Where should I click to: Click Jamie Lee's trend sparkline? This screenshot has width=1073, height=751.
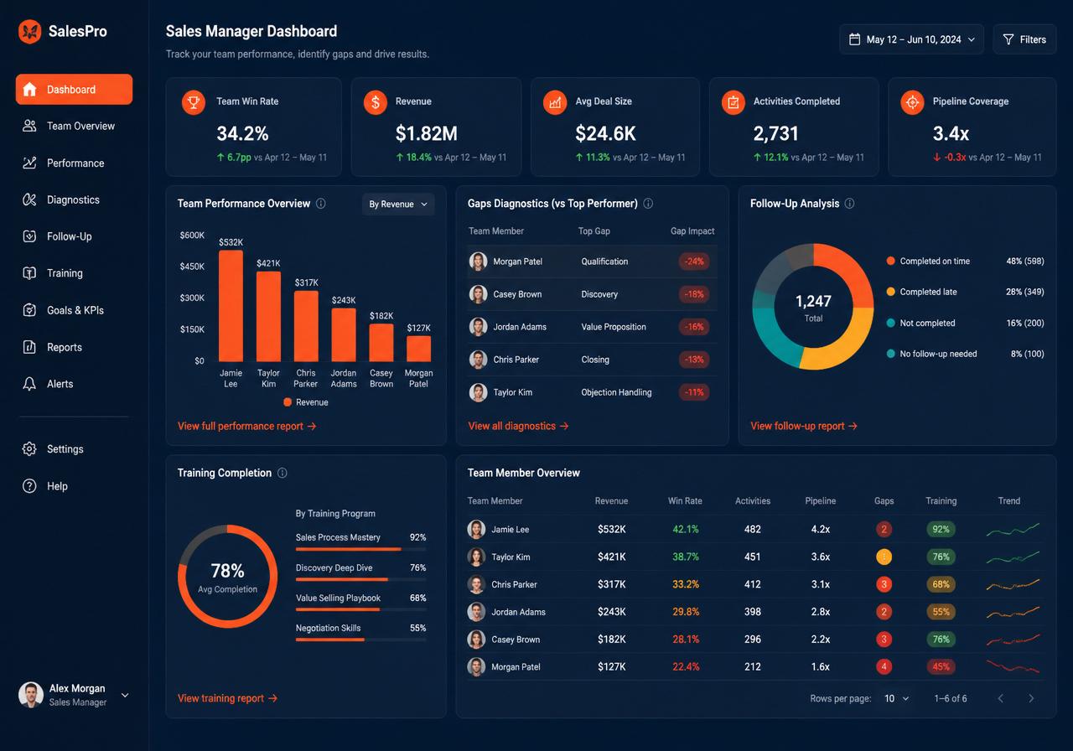coord(1013,530)
